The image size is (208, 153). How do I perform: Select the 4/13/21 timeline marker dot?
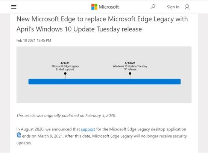[130, 73]
